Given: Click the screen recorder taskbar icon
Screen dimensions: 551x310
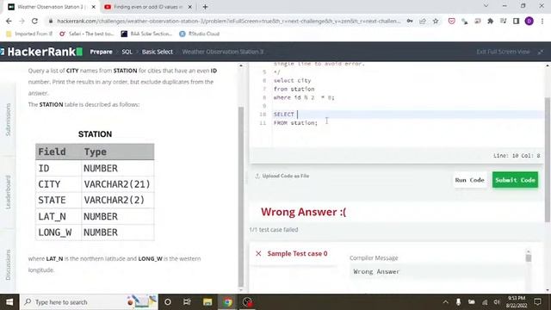Looking at the screenshot, I should click(247, 302).
